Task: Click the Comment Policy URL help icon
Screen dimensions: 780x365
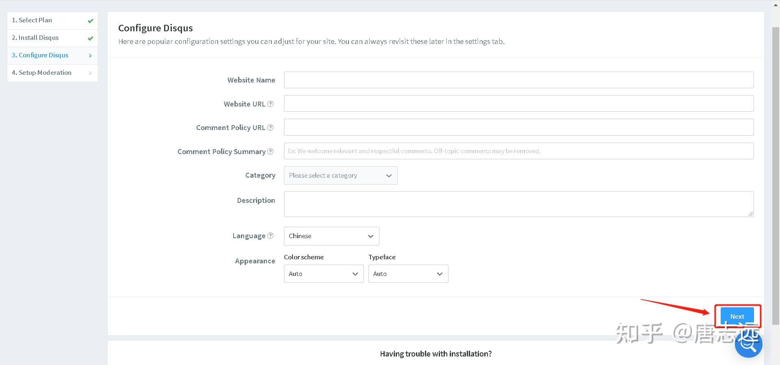Action: [x=271, y=128]
